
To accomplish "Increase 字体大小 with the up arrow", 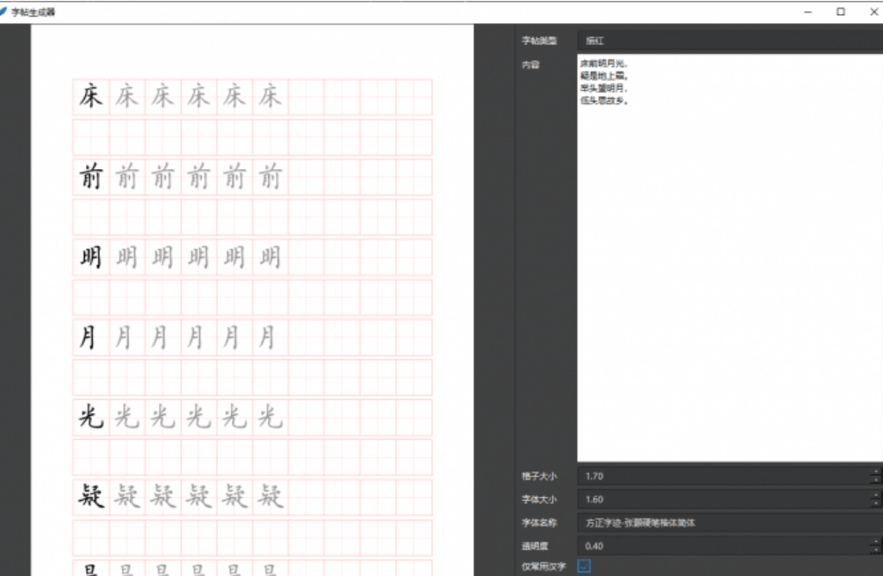I will pos(876,495).
